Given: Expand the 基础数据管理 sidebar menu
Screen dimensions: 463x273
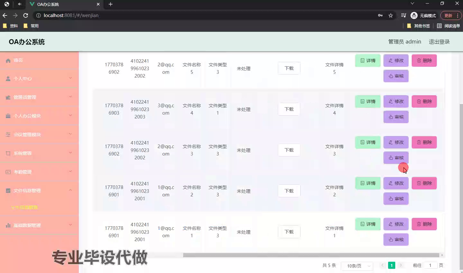Looking at the screenshot, I should (39, 225).
